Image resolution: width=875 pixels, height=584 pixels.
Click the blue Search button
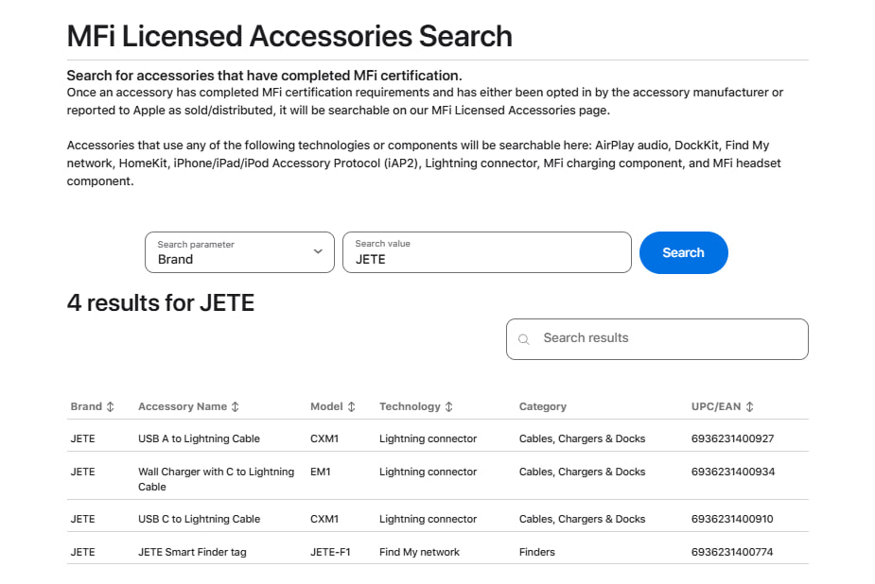(x=683, y=252)
